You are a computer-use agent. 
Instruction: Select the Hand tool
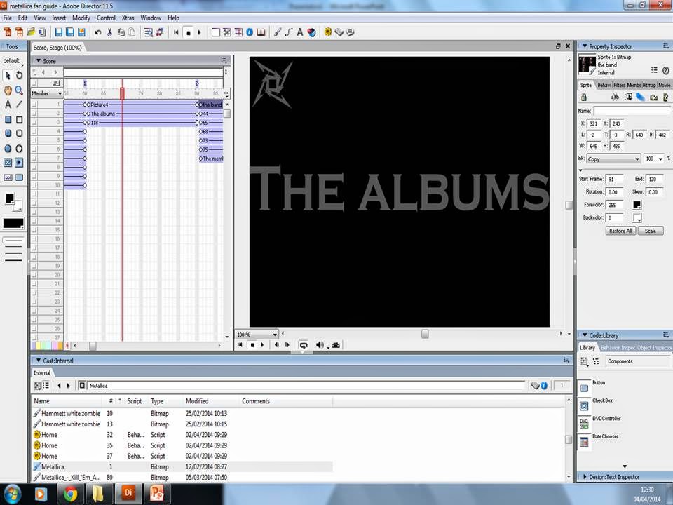(x=8, y=90)
